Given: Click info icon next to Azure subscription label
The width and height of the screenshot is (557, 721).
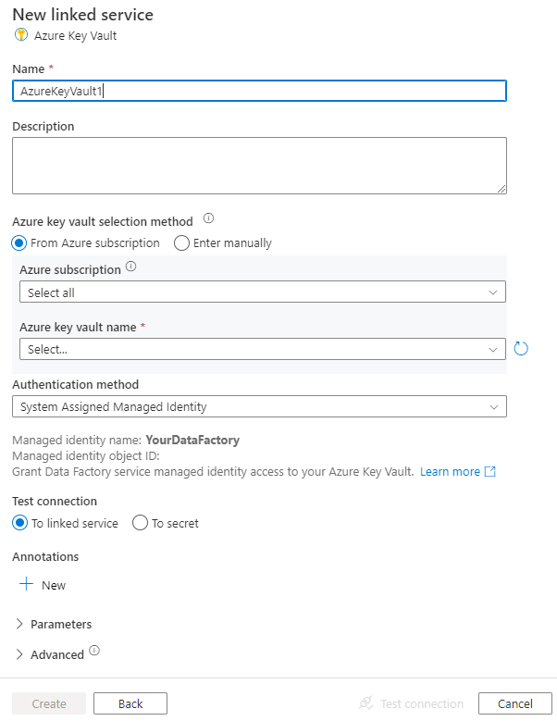Looking at the screenshot, I should 130,267.
